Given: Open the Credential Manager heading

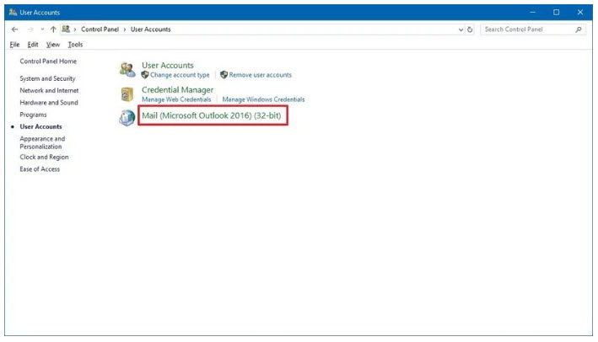Looking at the screenshot, I should pos(178,90).
